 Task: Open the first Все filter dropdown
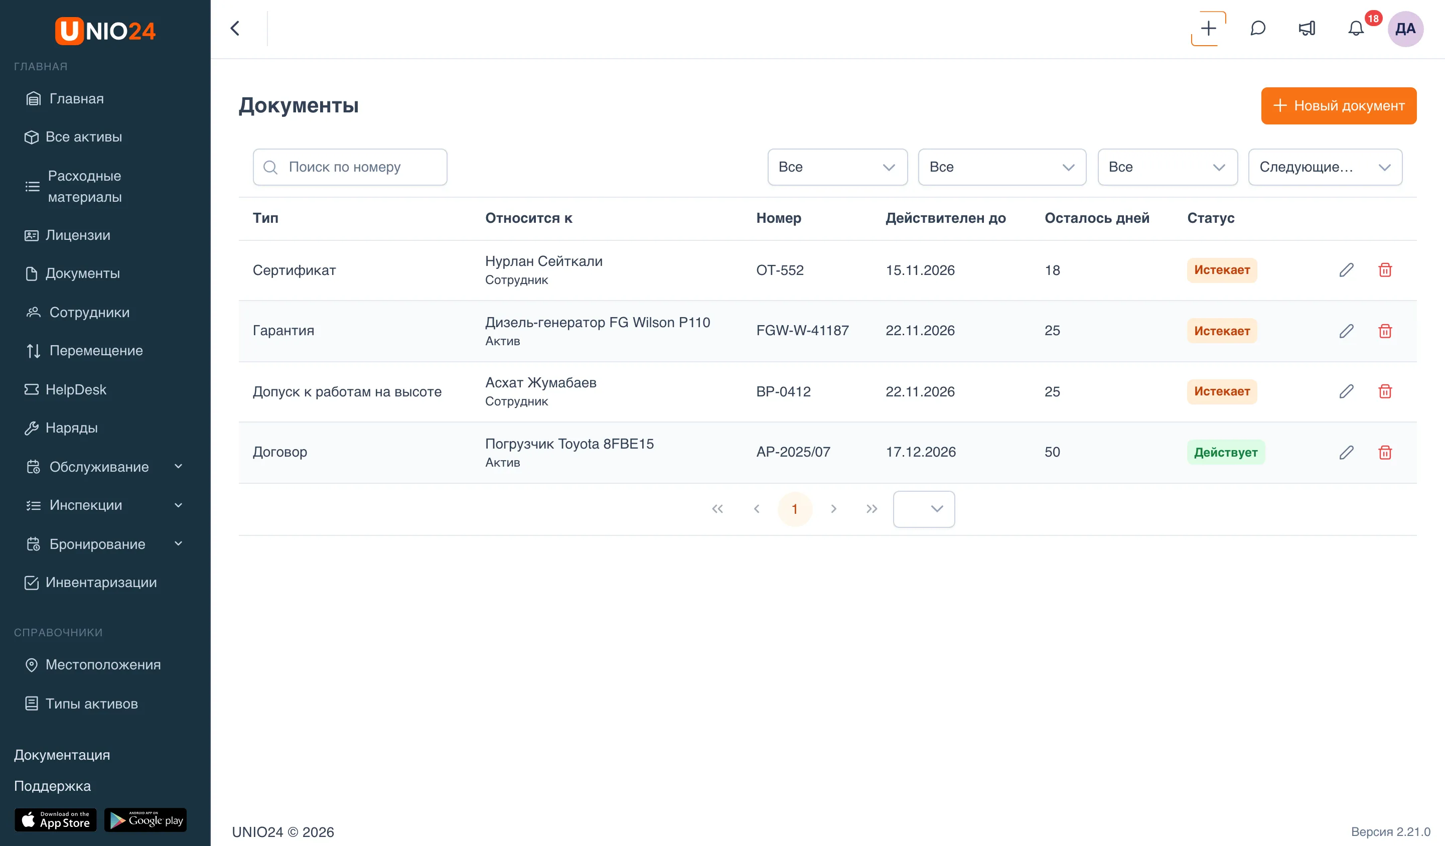point(837,168)
